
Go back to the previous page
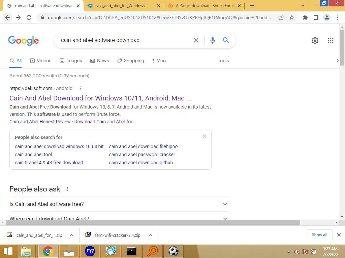click(x=7, y=17)
